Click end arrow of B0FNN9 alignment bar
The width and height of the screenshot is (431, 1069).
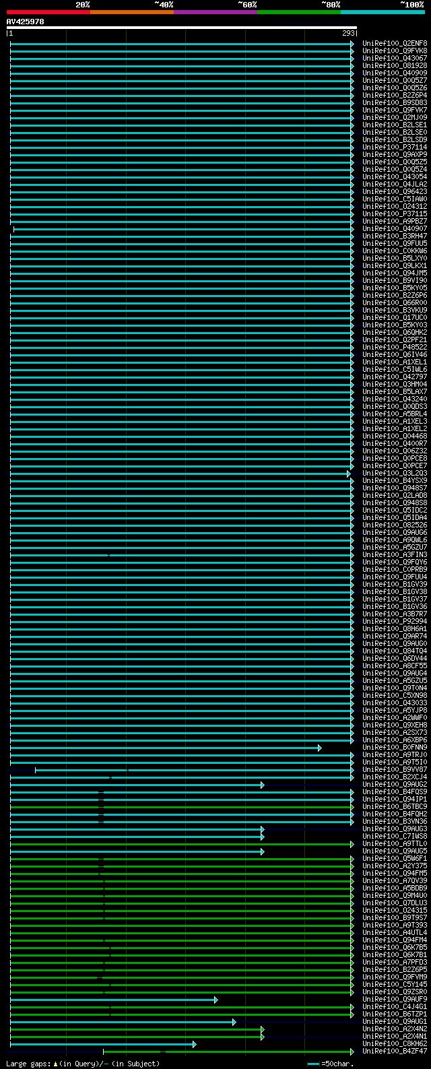(x=320, y=748)
